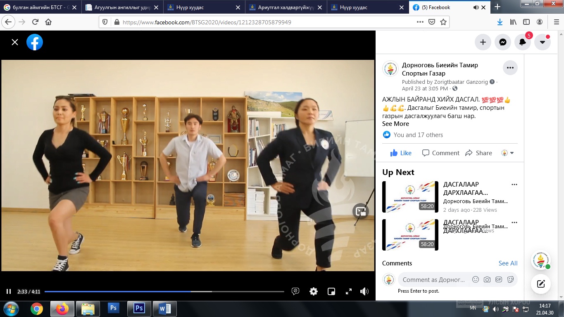
Task: Go to the browser home page
Action: [x=48, y=22]
